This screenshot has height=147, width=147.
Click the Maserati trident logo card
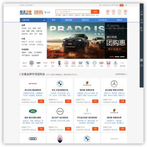[60, 139]
